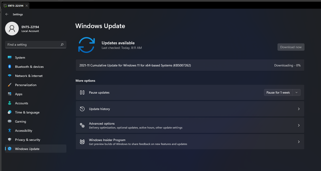
Task: Click the Download now button
Action: point(291,47)
